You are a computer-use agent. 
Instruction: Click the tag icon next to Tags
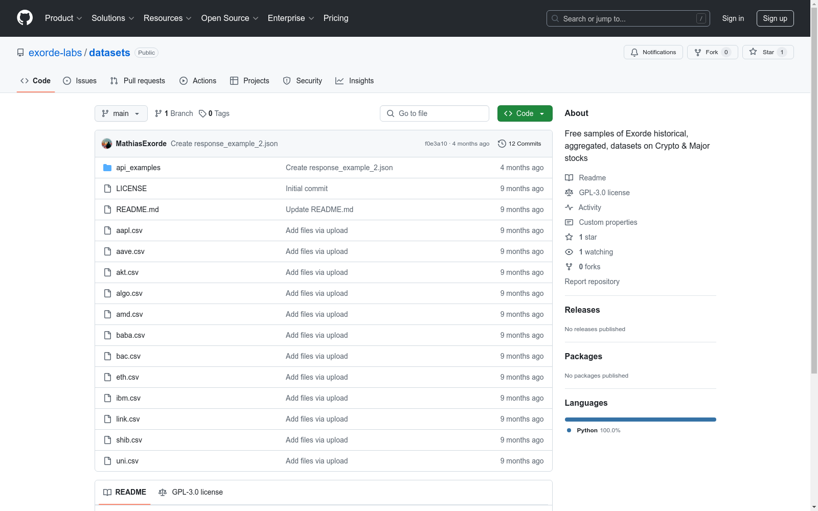(202, 113)
